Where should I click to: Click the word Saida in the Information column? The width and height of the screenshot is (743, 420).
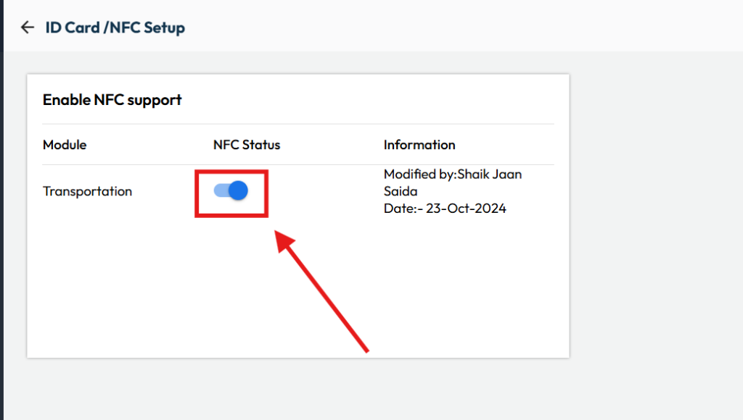pos(401,191)
